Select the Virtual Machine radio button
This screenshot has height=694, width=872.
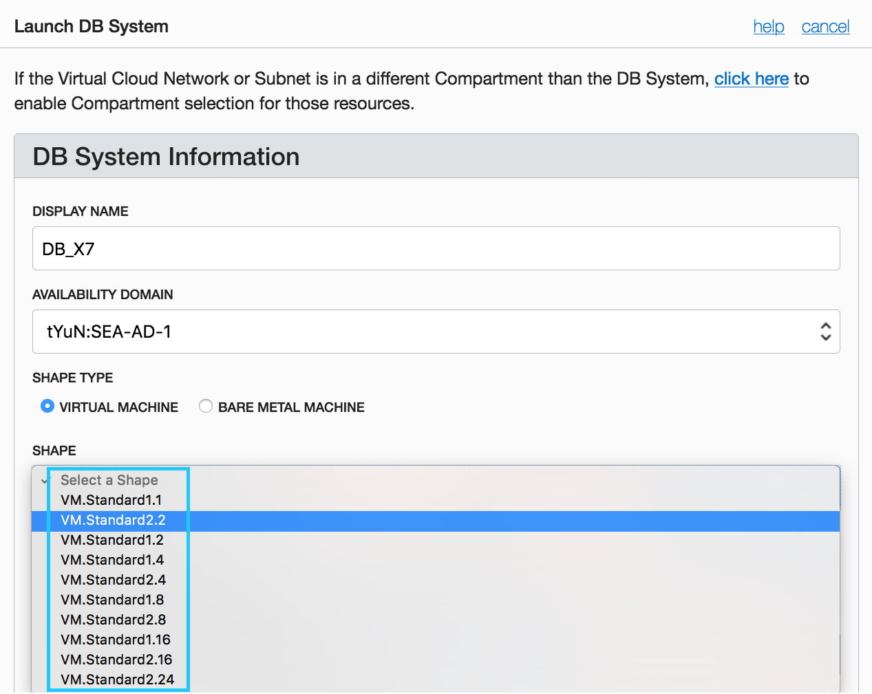[x=47, y=406]
